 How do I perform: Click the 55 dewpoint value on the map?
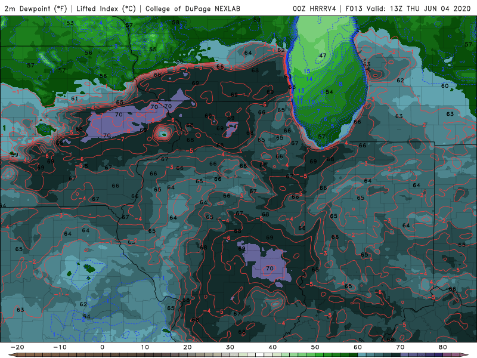coord(153,50)
